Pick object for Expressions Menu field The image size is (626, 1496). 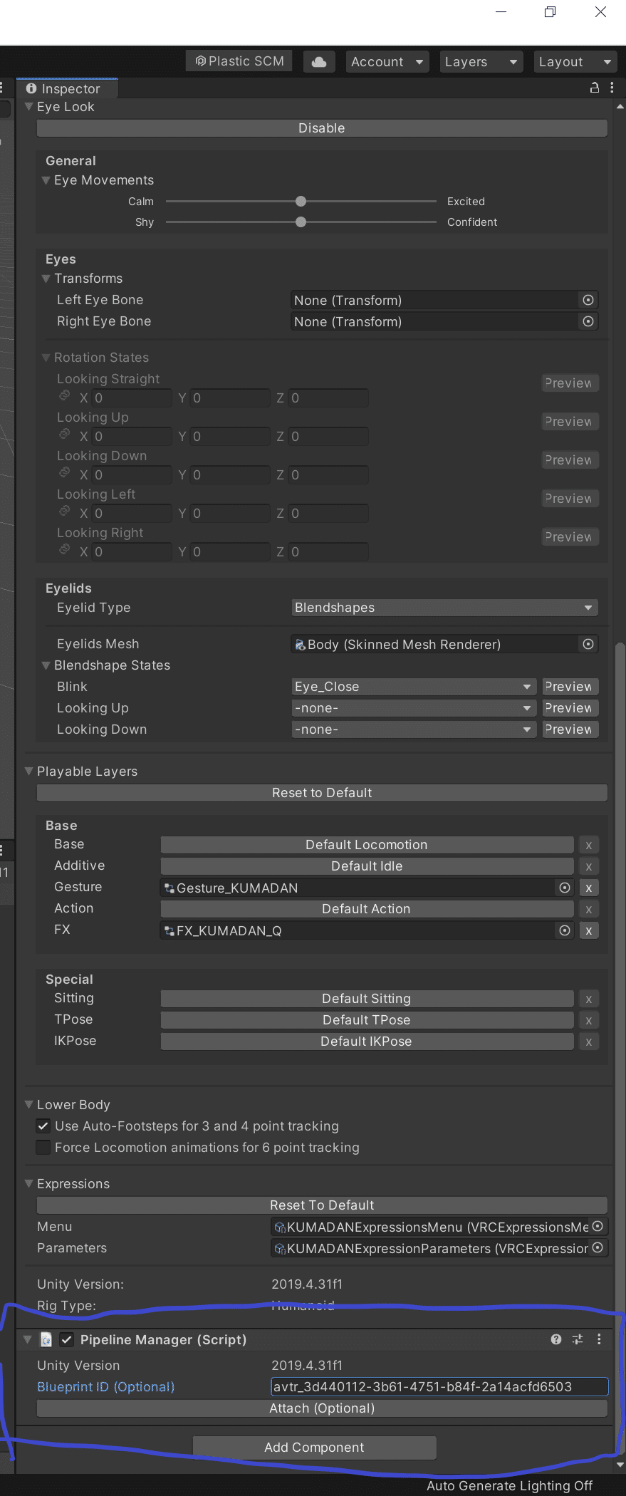pyautogui.click(x=598, y=1226)
